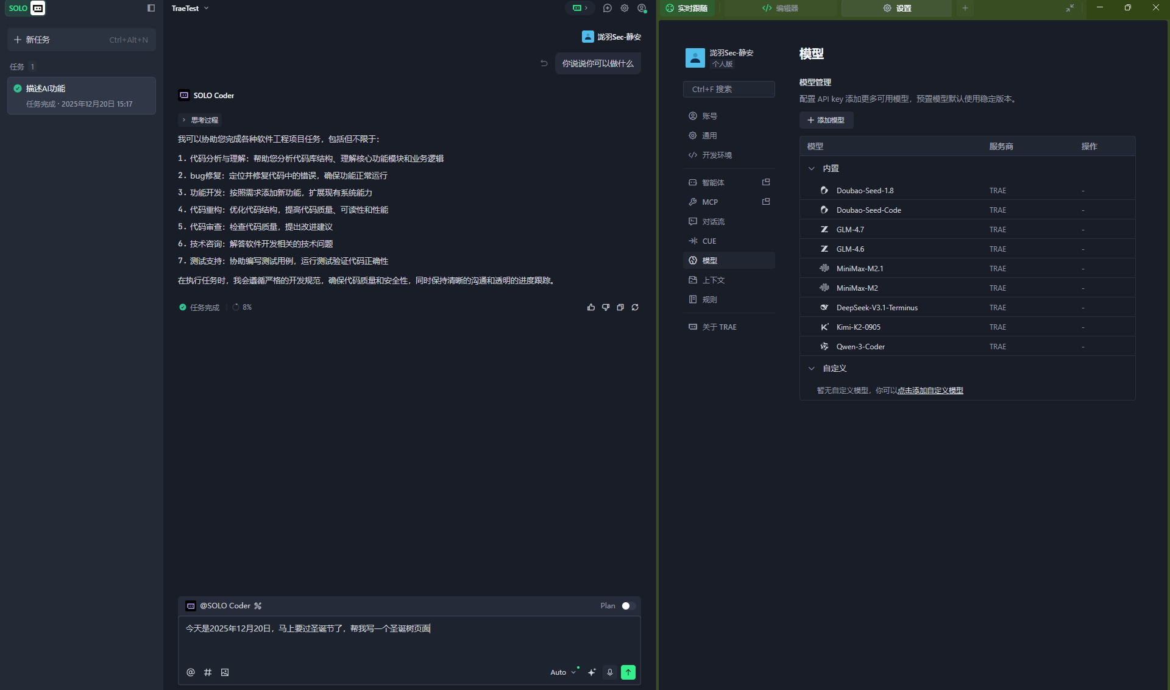1170x690 pixels.
Task: Open the account avatar in the header
Action: [x=642, y=8]
